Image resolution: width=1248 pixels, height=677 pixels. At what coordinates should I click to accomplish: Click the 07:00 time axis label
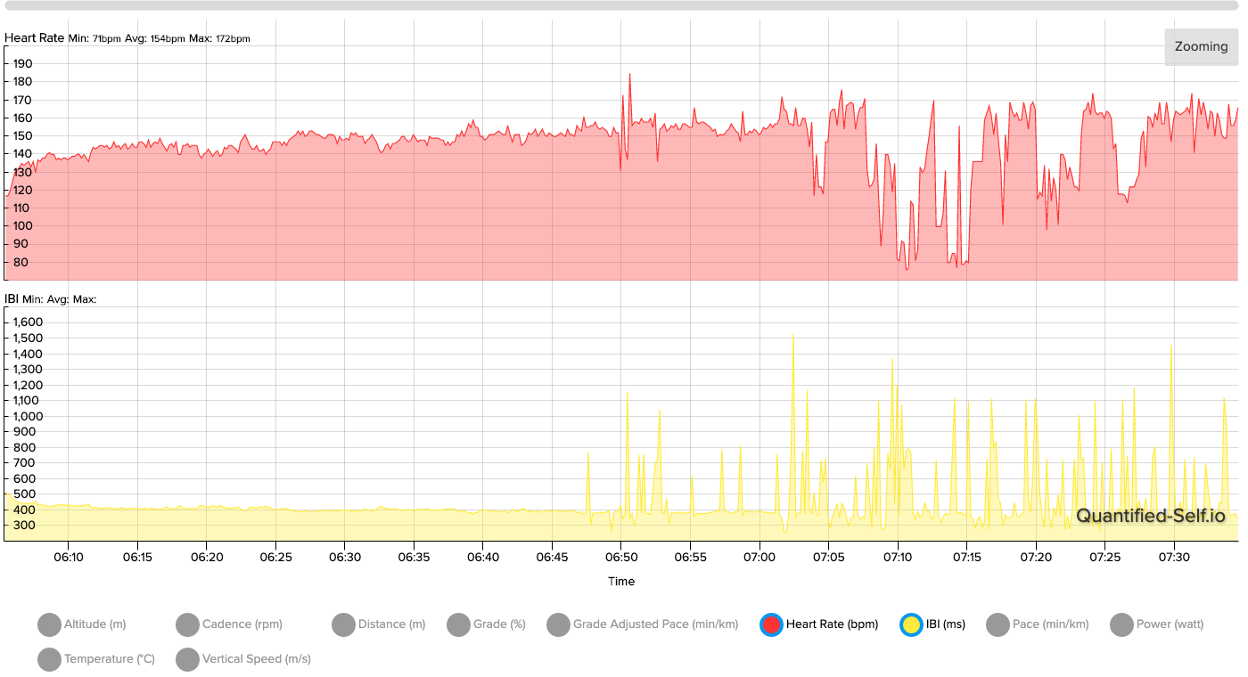tap(759, 558)
